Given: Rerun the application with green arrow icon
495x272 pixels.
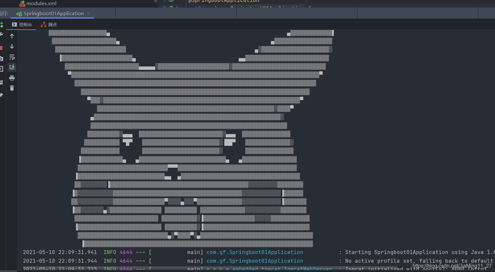Looking at the screenshot, I should (x=1, y=24).
